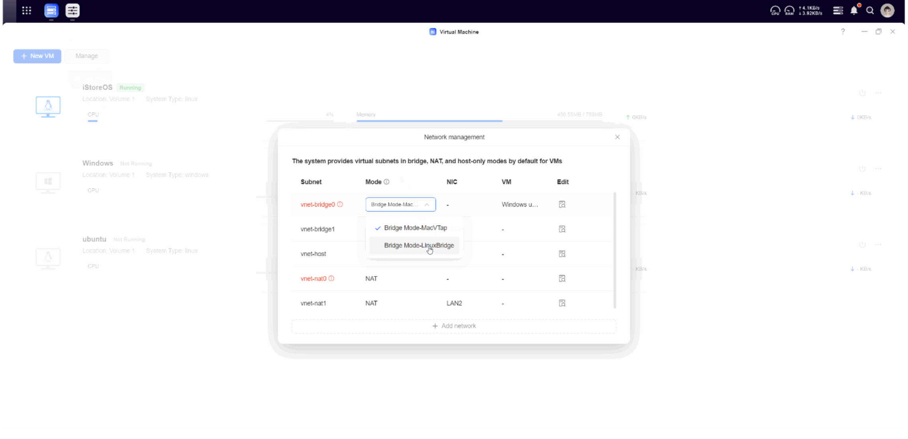Open the settings sliders taskbar icon
Viewport: 908px width, 439px height.
(x=72, y=11)
